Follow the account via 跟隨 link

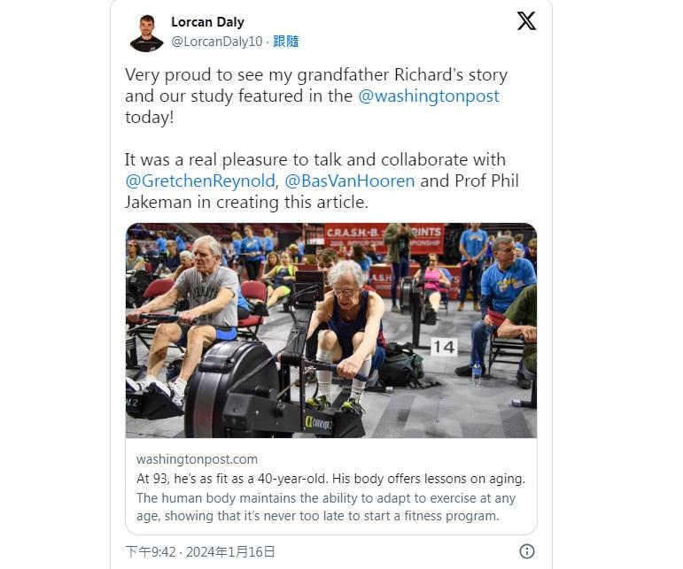[286, 42]
